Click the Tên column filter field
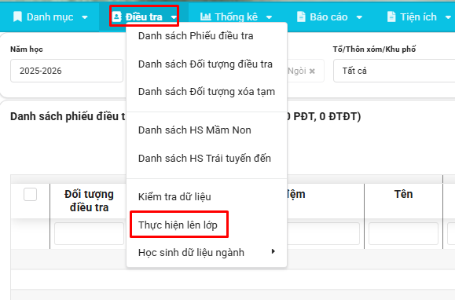Viewport: 455px width, 300px height. click(x=403, y=233)
